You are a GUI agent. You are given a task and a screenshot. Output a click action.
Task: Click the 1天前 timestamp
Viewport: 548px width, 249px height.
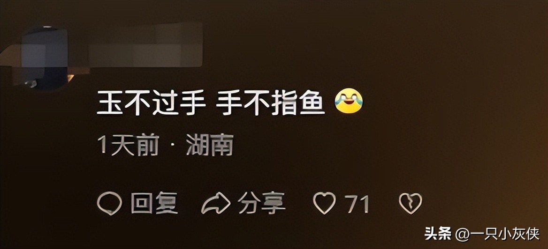point(128,144)
